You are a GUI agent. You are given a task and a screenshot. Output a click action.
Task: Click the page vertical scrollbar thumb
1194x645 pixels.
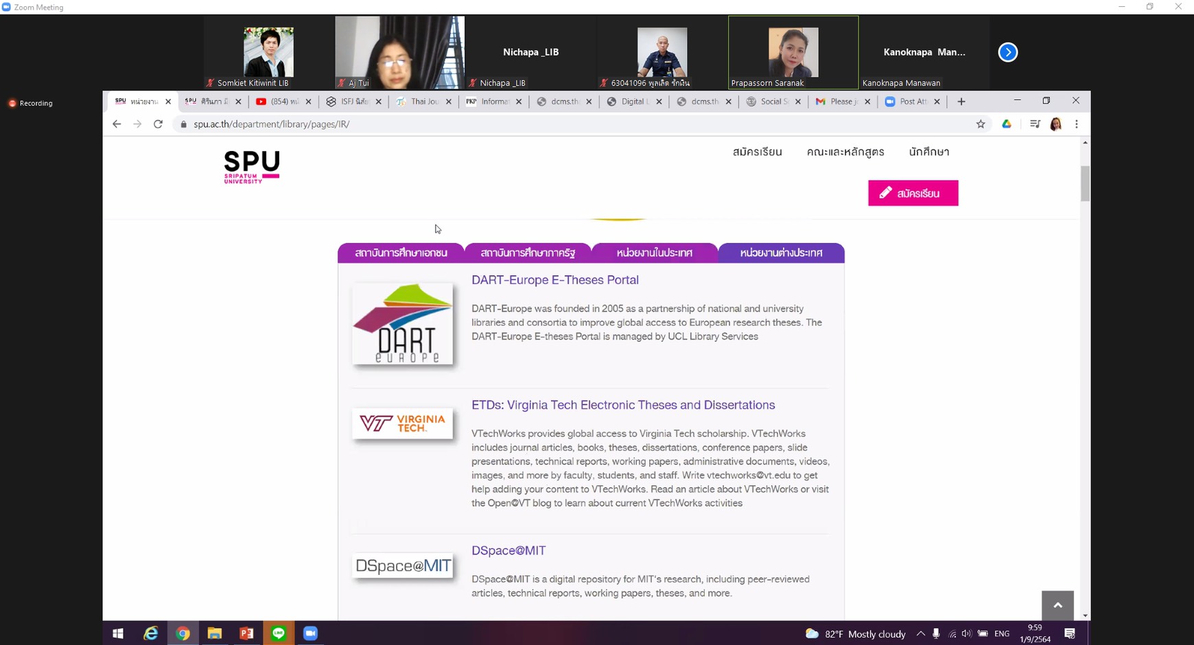[x=1085, y=184]
